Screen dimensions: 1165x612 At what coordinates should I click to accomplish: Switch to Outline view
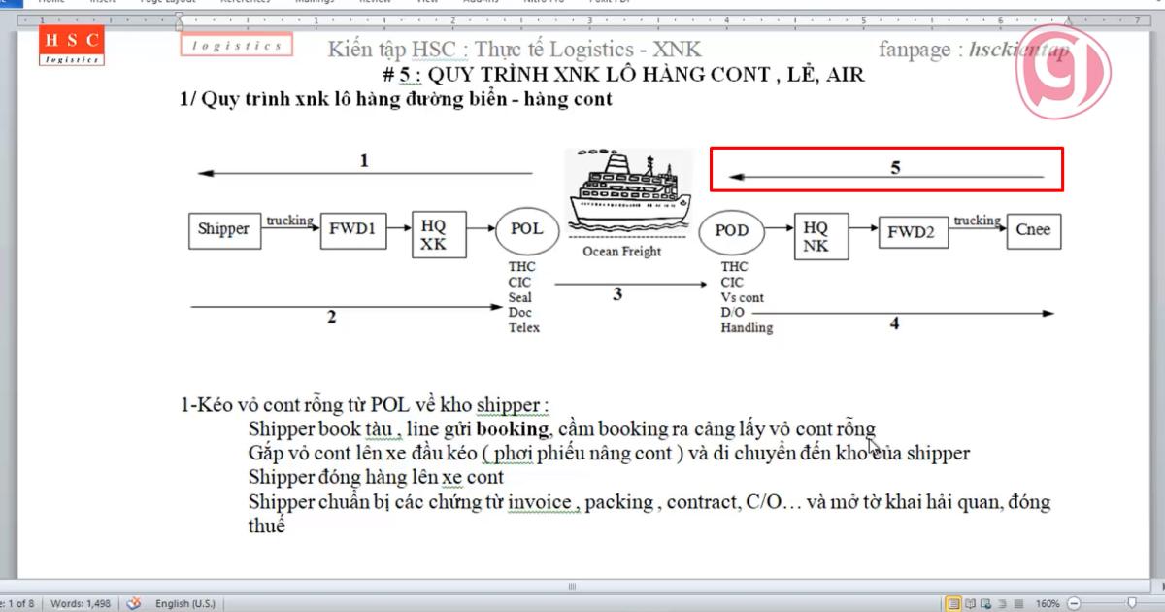pyautogui.click(x=1001, y=603)
